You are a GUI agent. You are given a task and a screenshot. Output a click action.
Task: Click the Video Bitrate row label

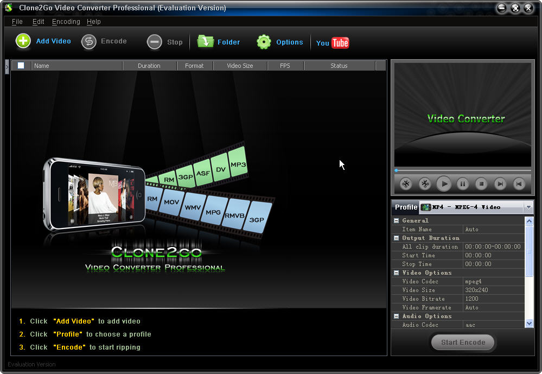click(423, 299)
